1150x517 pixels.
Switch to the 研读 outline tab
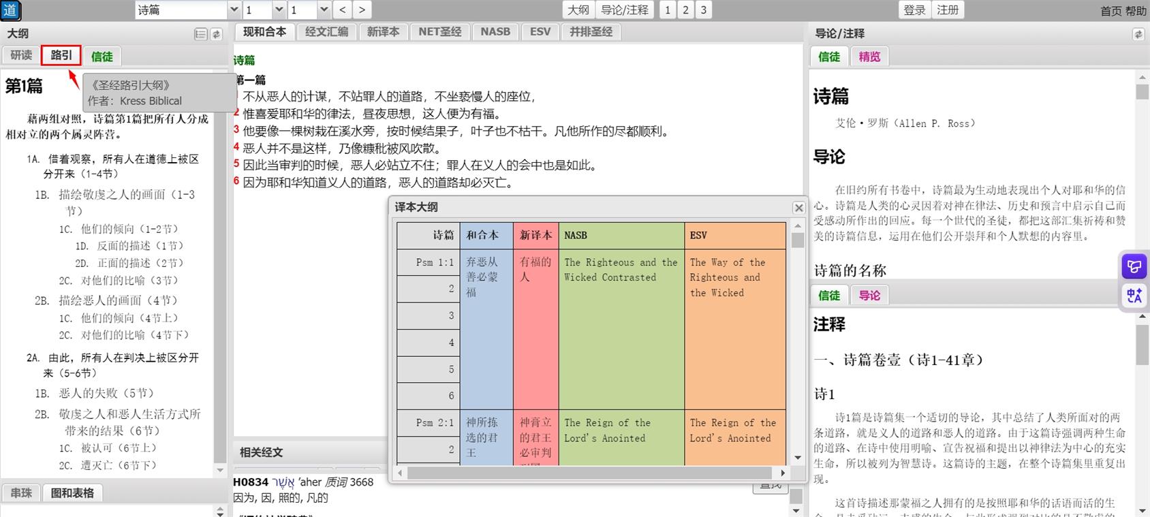tap(21, 56)
